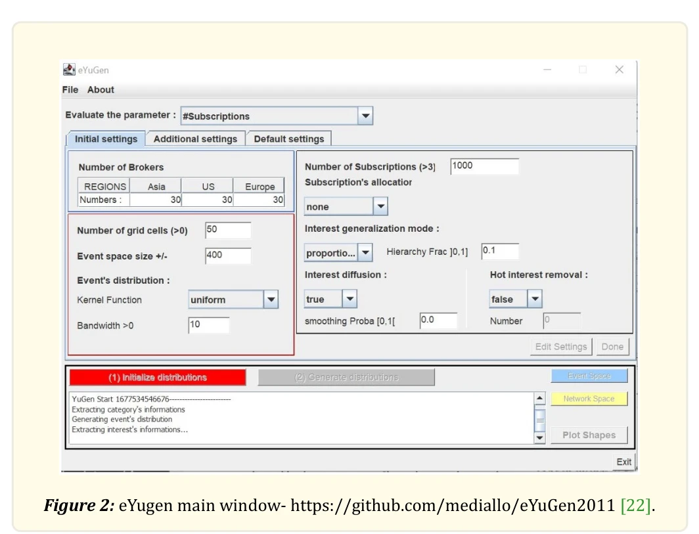The image size is (699, 534).
Task: Click the Europe column header
Action: (259, 187)
